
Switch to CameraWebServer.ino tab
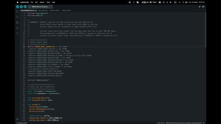coord(28,10)
